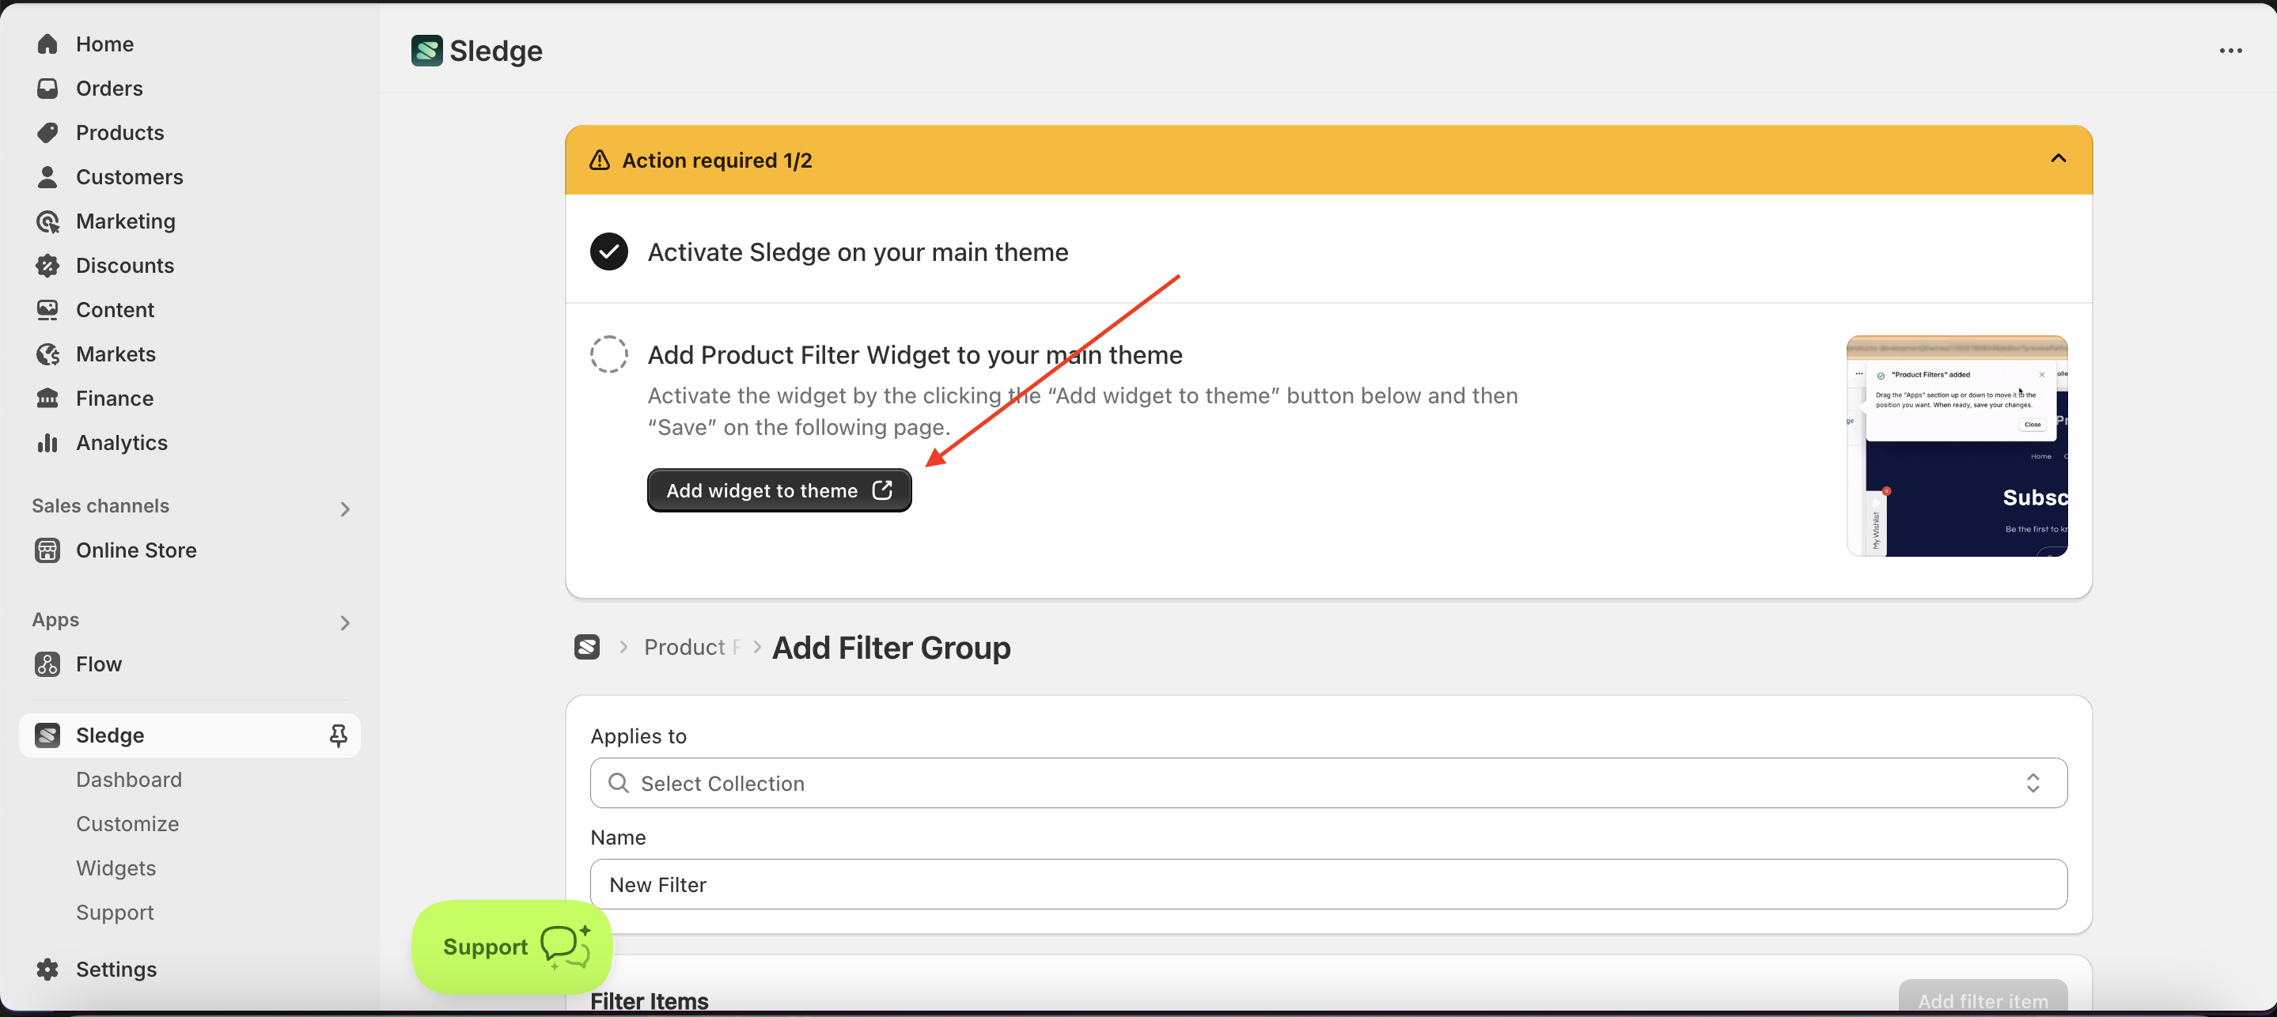The width and height of the screenshot is (2277, 1017).
Task: Click the Action required 1/2 banner title
Action: (717, 160)
